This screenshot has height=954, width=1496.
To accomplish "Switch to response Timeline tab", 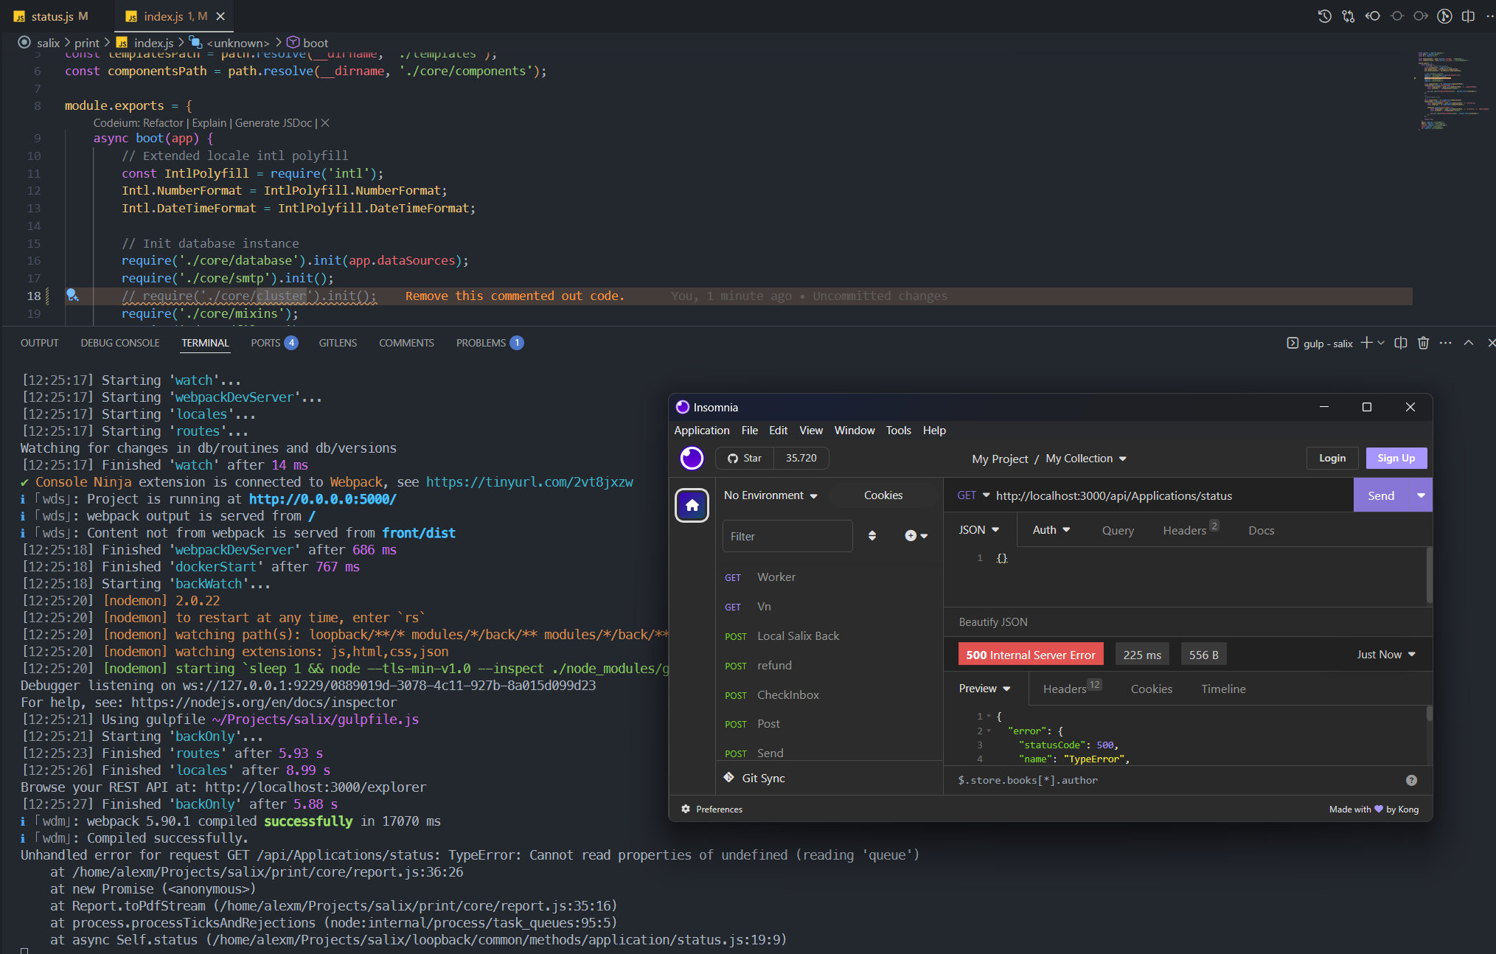I will [x=1222, y=689].
